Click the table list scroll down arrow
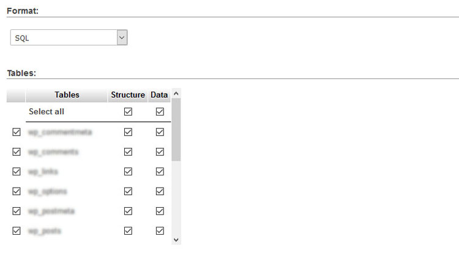Screen dimensions: 459x261 pos(176,240)
